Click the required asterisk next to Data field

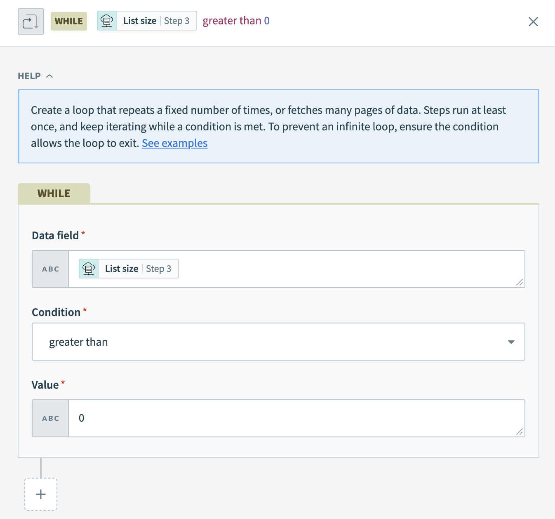(x=83, y=233)
